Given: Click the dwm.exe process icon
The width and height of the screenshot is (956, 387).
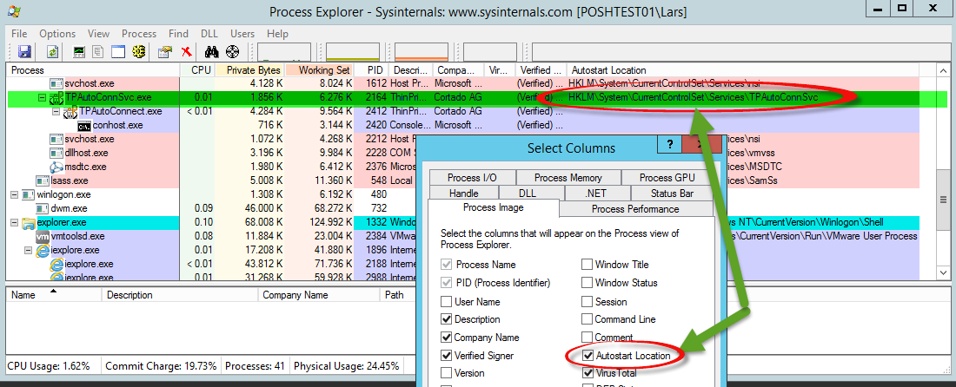Looking at the screenshot, I should pyautogui.click(x=43, y=209).
